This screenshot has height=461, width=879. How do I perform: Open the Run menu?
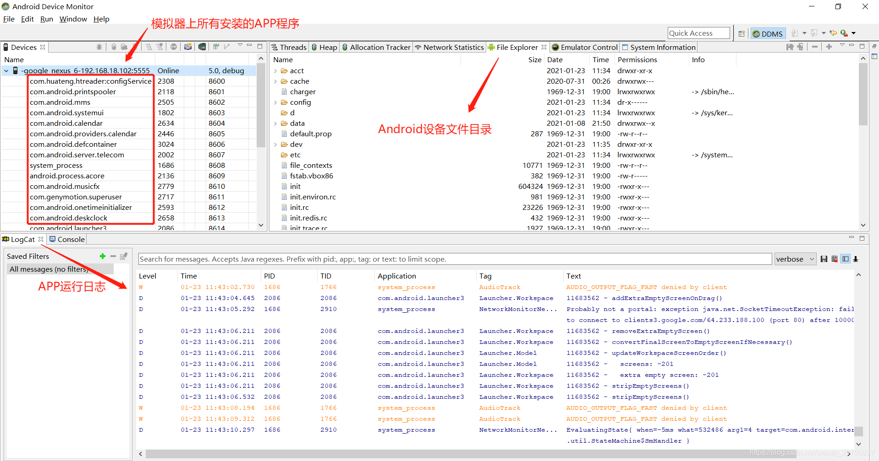tap(47, 19)
